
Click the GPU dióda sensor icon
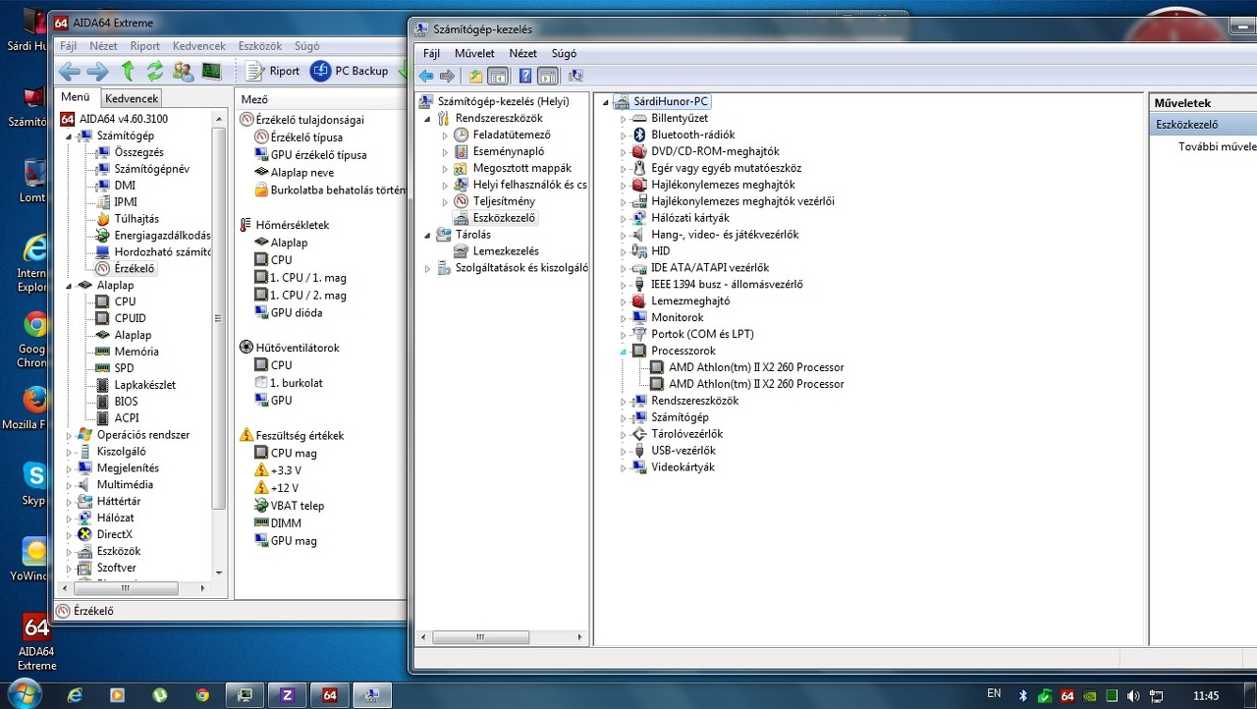pos(261,313)
